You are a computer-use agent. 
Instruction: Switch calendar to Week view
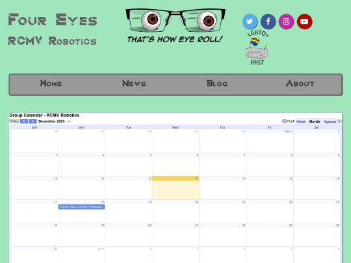(301, 121)
